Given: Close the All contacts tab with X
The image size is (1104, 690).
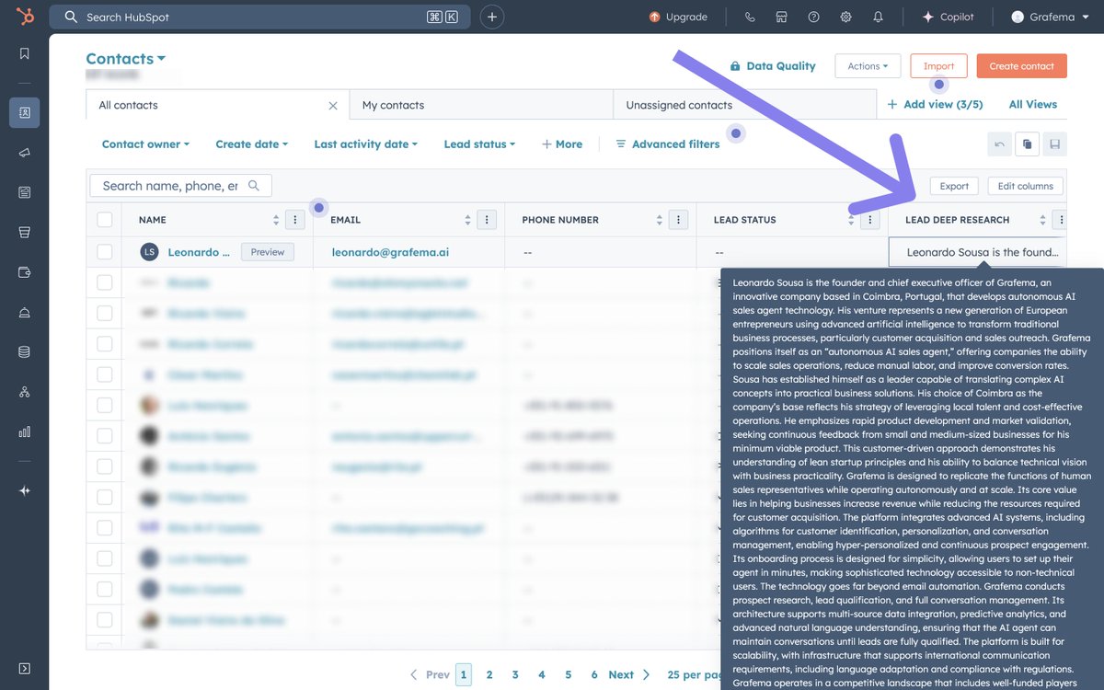Looking at the screenshot, I should [x=333, y=106].
